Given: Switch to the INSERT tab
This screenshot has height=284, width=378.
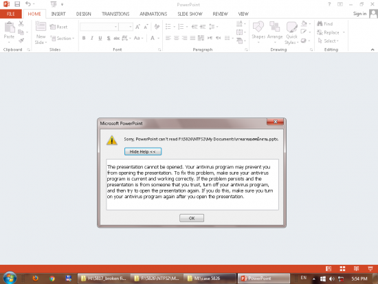Looking at the screenshot, I should pyautogui.click(x=58, y=14).
